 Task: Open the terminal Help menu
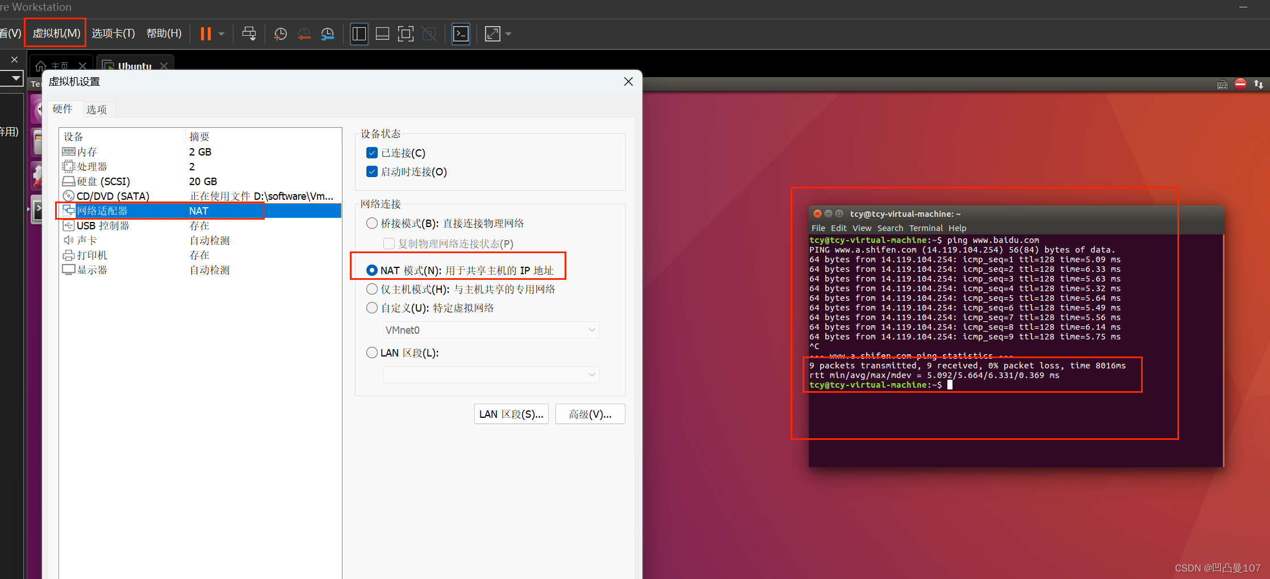pos(957,228)
